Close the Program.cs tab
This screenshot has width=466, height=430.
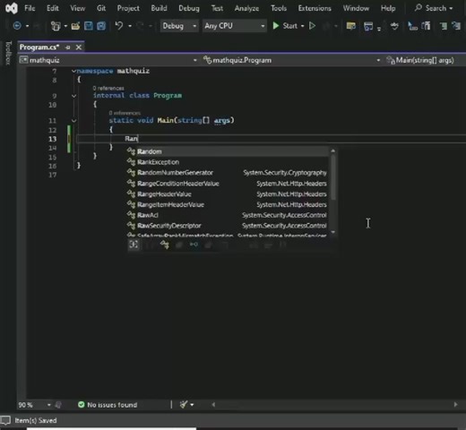(79, 47)
